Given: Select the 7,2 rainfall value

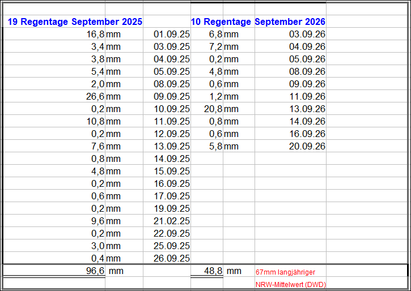Looking at the screenshot, I should point(216,46).
